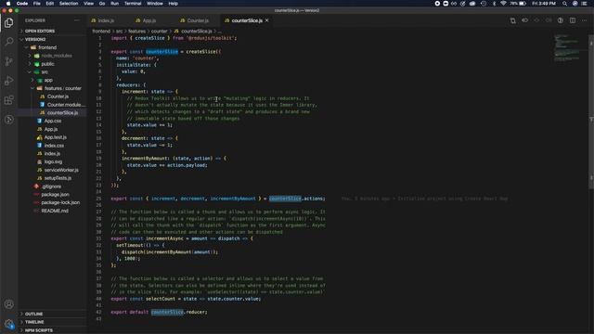This screenshot has width=594, height=334.
Task: Expand the TIMELINE section
Action: point(52,322)
